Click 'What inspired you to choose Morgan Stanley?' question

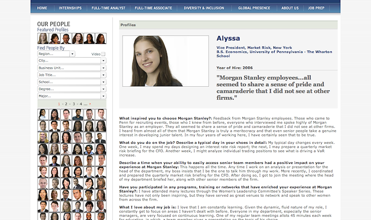pyautogui.click(x=165, y=118)
